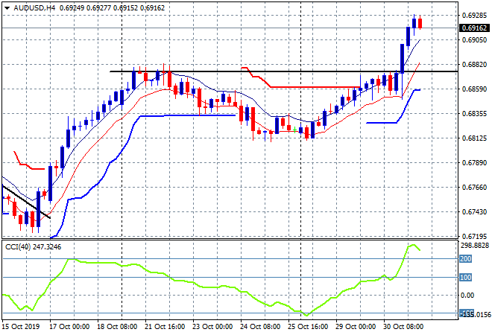492x335 pixels.
Task: Click the CCI 100 level label
Action: coord(466,278)
